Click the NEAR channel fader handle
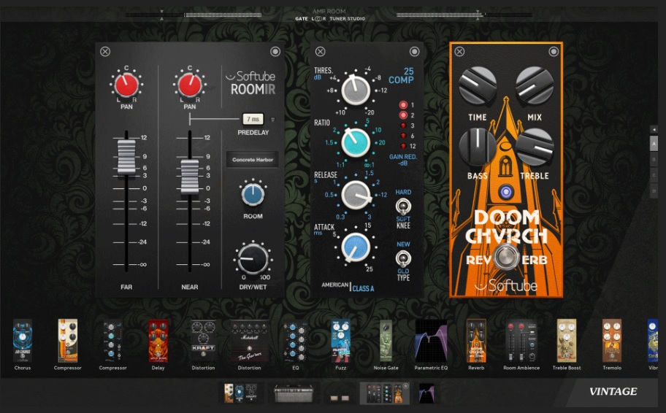The width and height of the screenshot is (666, 413). coord(189,177)
